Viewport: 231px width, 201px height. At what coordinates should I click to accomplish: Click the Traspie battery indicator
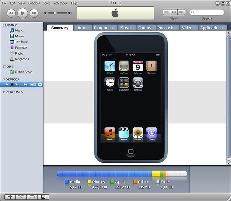coord(33,85)
